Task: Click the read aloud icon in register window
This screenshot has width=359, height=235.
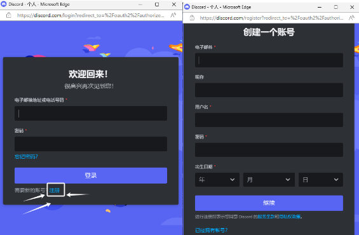Action: (351, 18)
